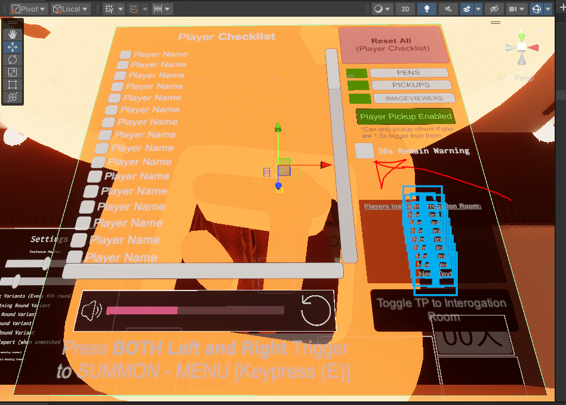Click the plus icon at toolbar end

point(562,8)
